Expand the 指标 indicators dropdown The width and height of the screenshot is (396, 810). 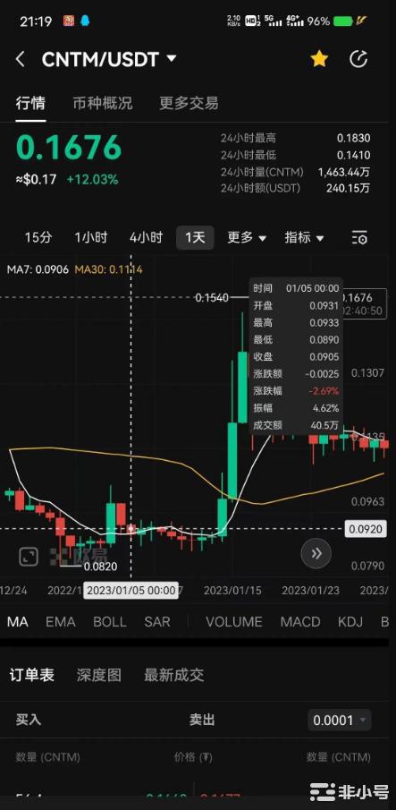(304, 237)
